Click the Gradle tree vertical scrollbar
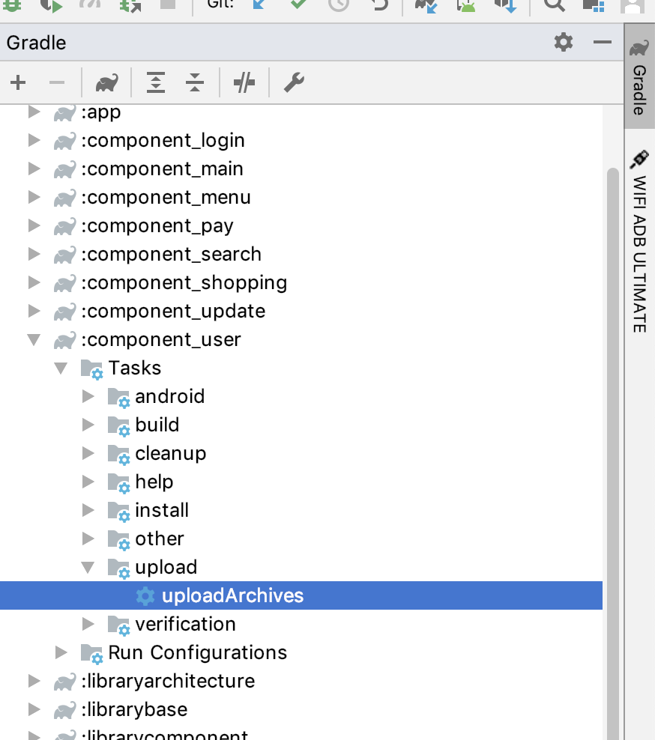The width and height of the screenshot is (655, 740). coord(613,453)
